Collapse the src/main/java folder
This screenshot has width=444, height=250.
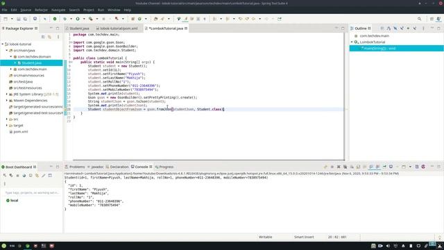click(x=7, y=51)
